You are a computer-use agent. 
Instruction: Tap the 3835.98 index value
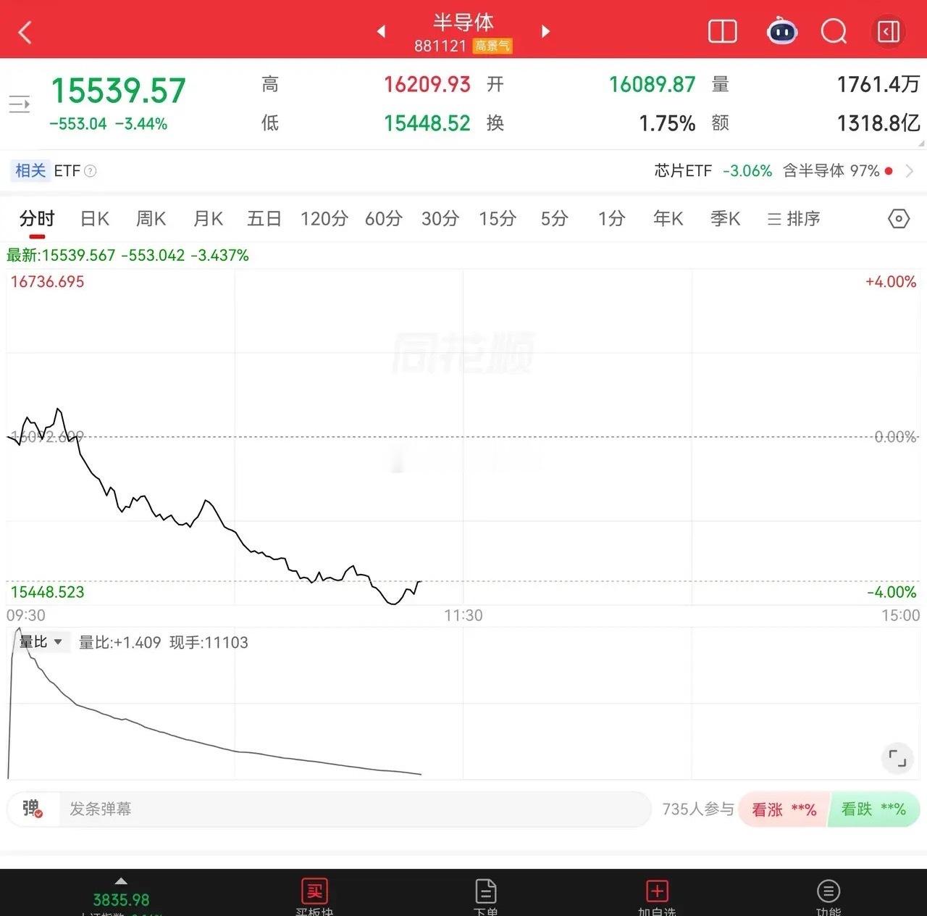coord(121,900)
